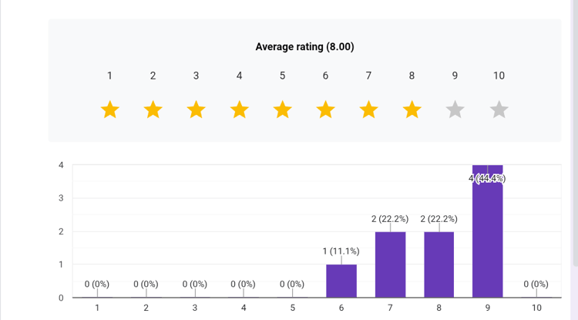
Task: Click the "4 (44.4%)" data label
Action: [x=487, y=178]
